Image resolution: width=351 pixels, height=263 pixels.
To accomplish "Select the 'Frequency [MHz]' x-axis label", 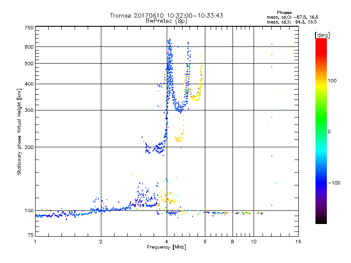I will tap(166, 248).
